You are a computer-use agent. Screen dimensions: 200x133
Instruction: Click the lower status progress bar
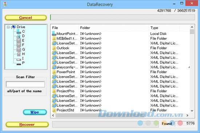[x=105, y=124]
